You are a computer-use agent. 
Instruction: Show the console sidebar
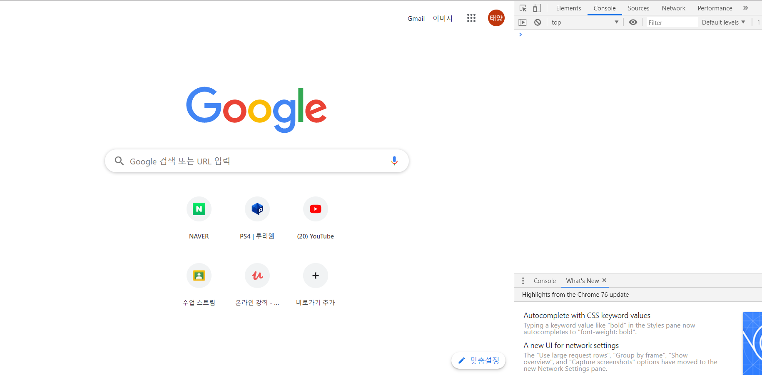point(523,22)
